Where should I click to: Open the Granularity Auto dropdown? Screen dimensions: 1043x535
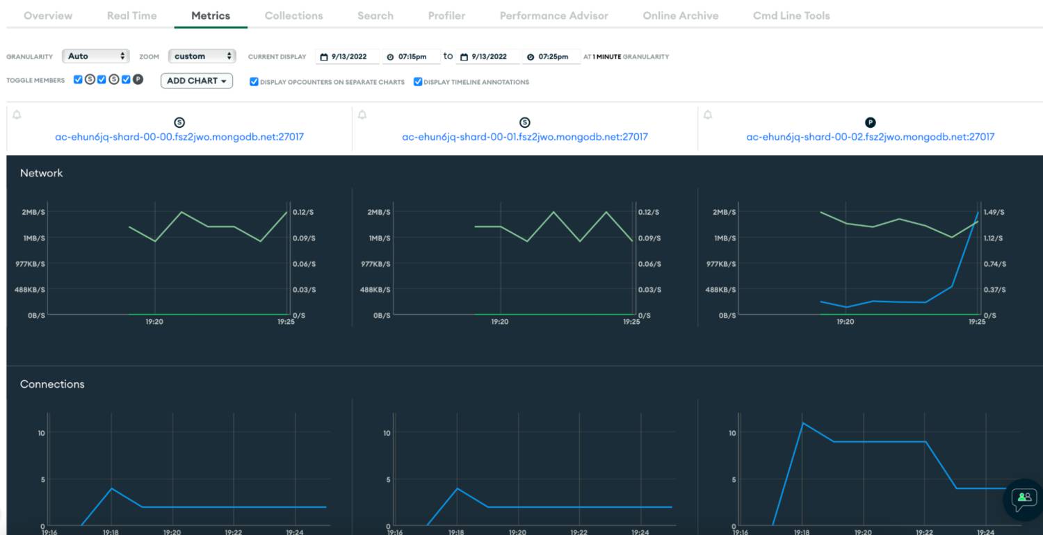[96, 56]
